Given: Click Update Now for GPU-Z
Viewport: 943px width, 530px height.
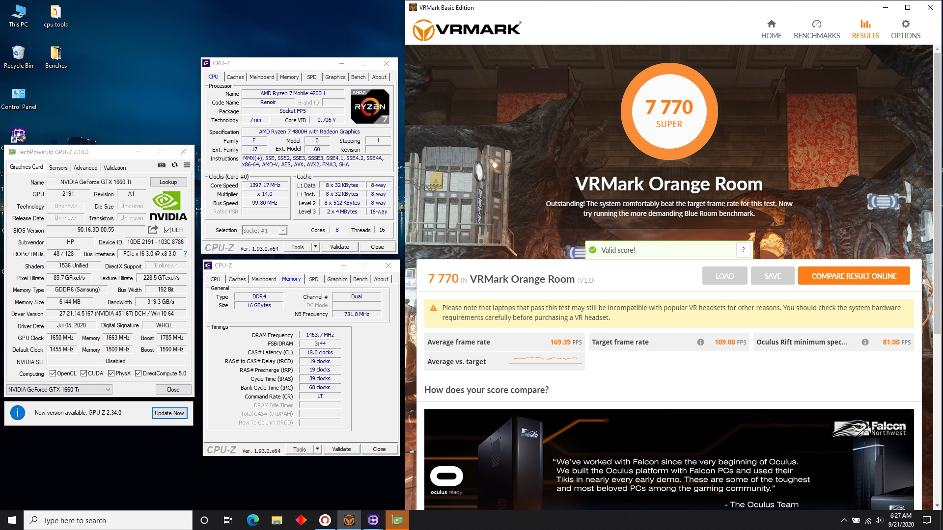Looking at the screenshot, I should click(x=169, y=413).
